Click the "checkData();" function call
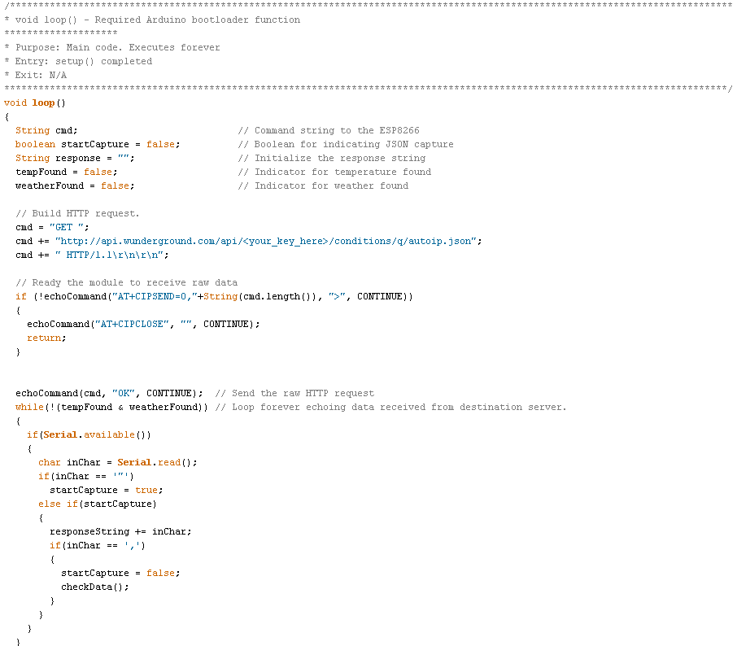This screenshot has height=646, width=737. coord(95,587)
